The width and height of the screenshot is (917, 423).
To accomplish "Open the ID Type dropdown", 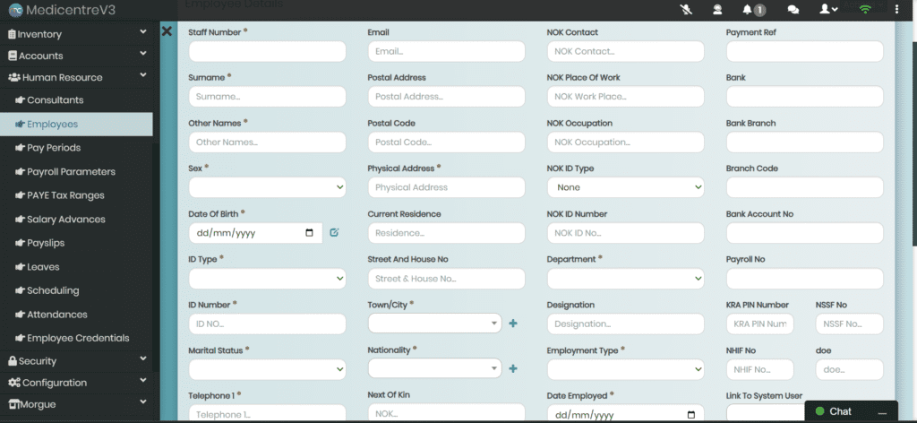I will click(x=267, y=279).
